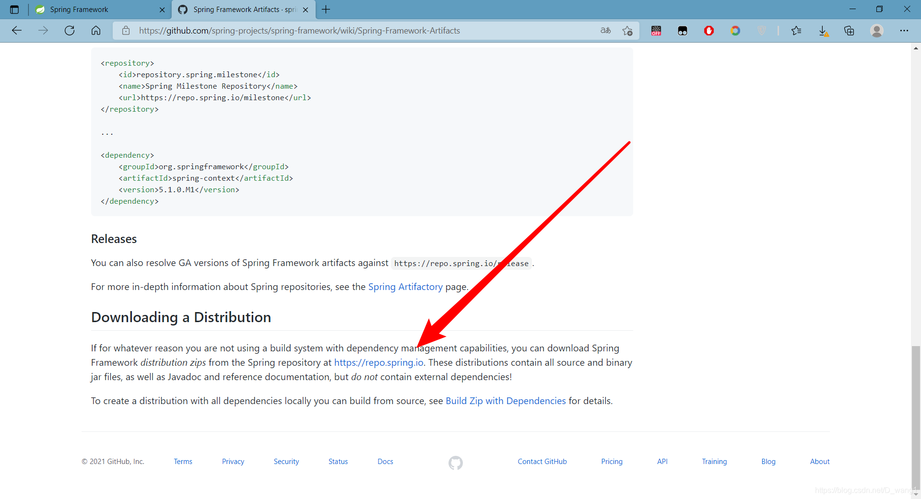
Task: Minimize the browser window
Action: (852, 9)
